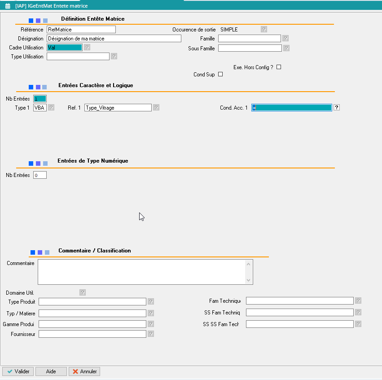Click calendar icon in window title bar

click(x=8, y=6)
